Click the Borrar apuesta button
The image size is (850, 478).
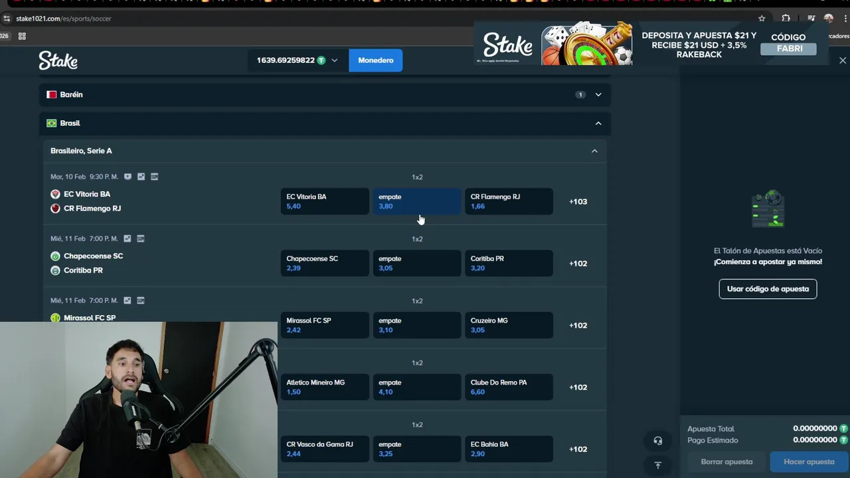[x=726, y=462]
